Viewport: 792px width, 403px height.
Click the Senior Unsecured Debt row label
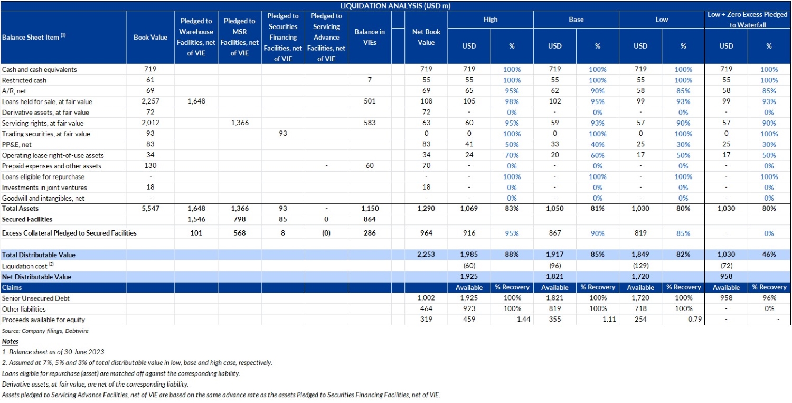36,298
